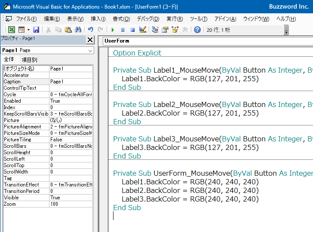313x232 pixels.
Task: Click the Redo arrow icon
Action: pyautogui.click(x=100, y=30)
